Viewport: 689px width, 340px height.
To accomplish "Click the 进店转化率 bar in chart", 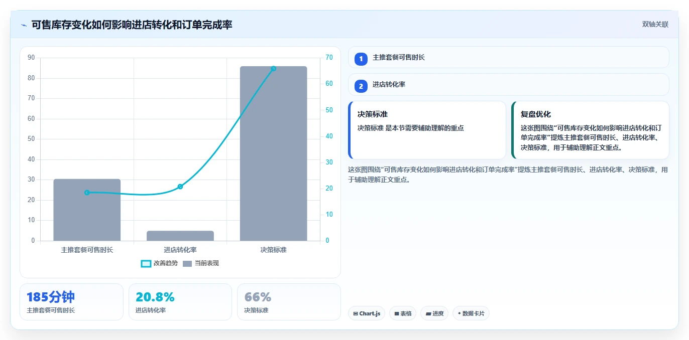I will pos(180,236).
